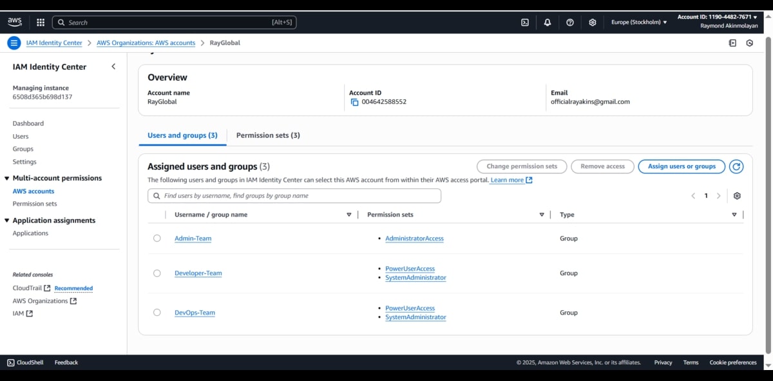
Task: Open Developer-Team's SystemAdministrator link
Action: click(x=415, y=278)
